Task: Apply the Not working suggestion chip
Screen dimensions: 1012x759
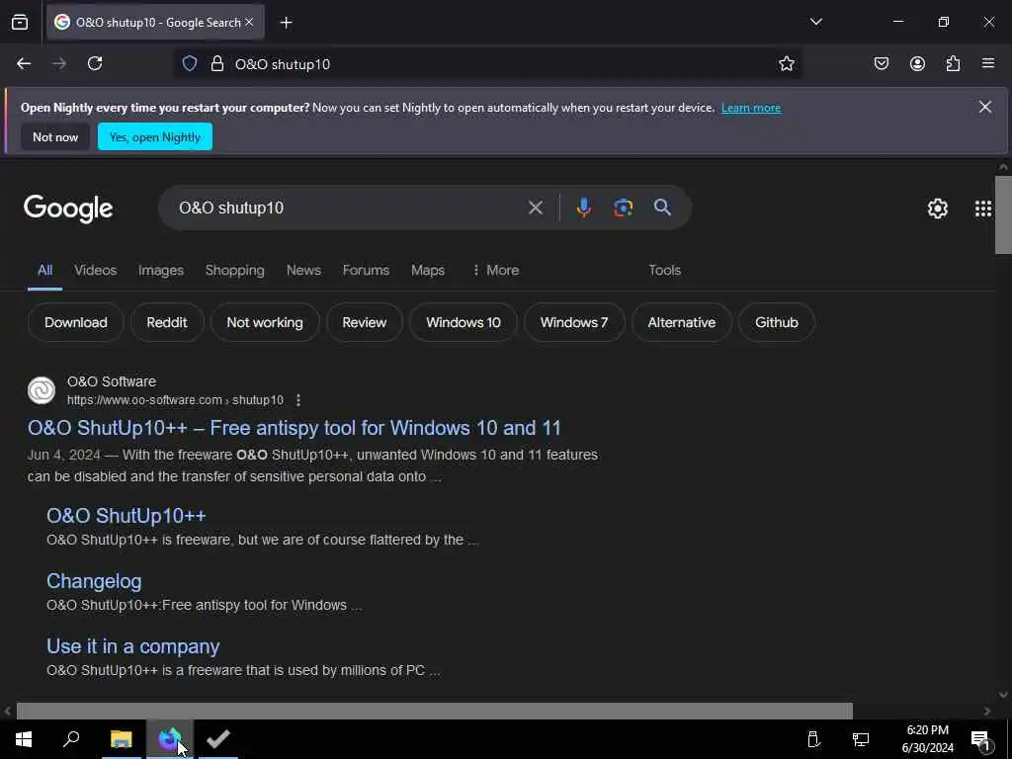Action: click(265, 323)
